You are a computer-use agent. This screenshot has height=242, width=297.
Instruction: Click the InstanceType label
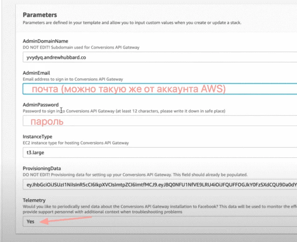point(38,136)
